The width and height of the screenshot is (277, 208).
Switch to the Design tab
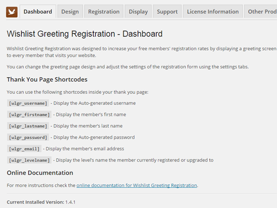click(70, 12)
